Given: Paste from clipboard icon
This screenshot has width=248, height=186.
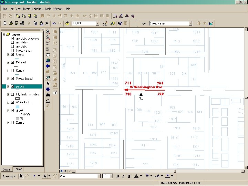Looking at the screenshot, I should pos(41,23).
